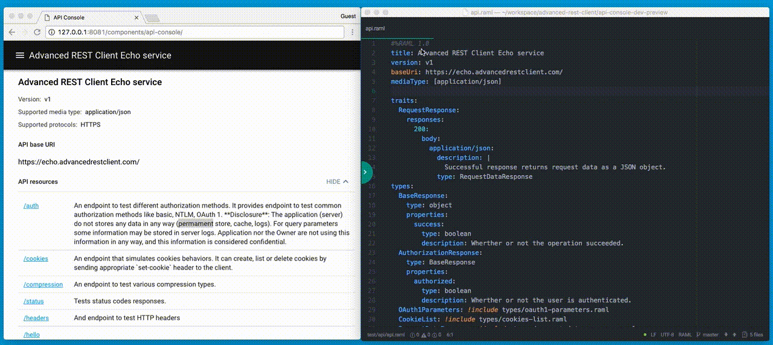Select the API Console browser tab
This screenshot has width=773, height=345.
click(91, 17)
